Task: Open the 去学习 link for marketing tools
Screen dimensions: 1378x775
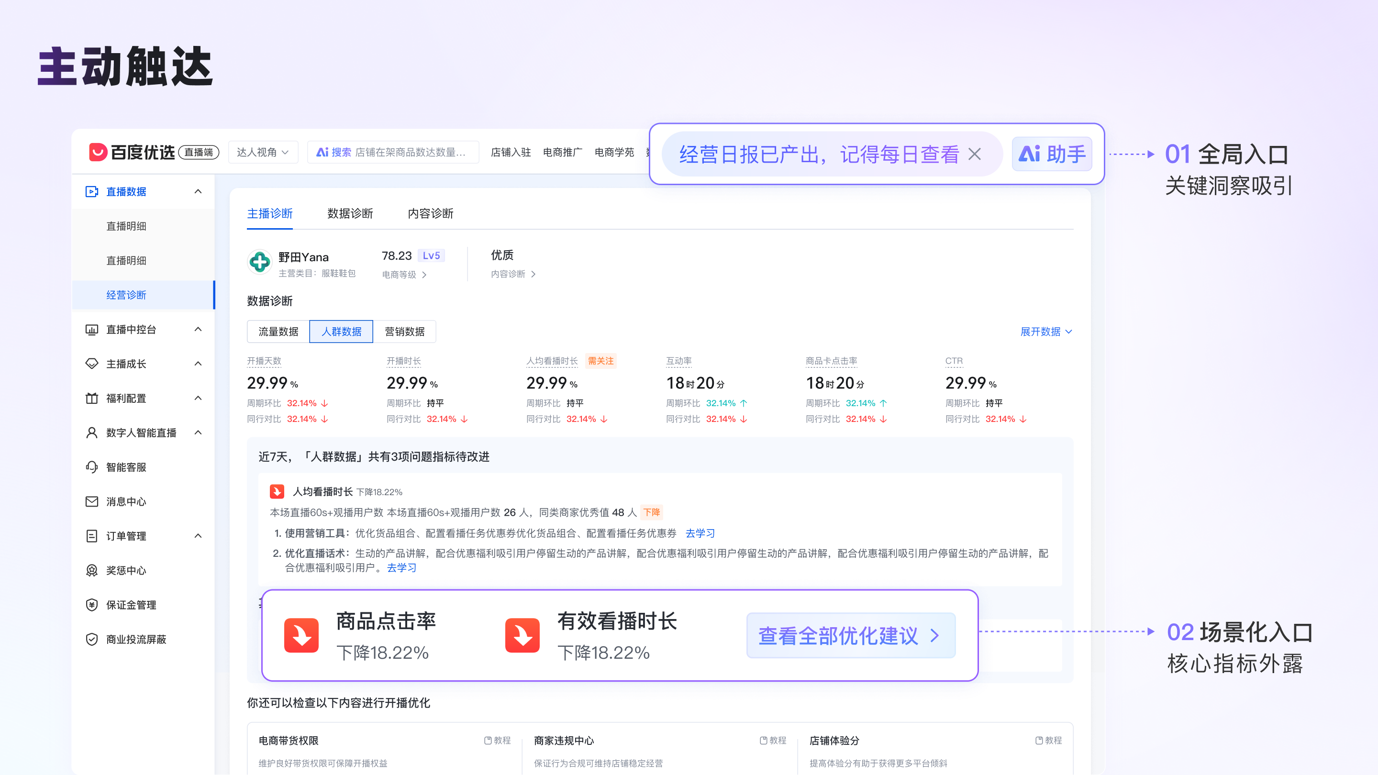Action: pyautogui.click(x=700, y=533)
